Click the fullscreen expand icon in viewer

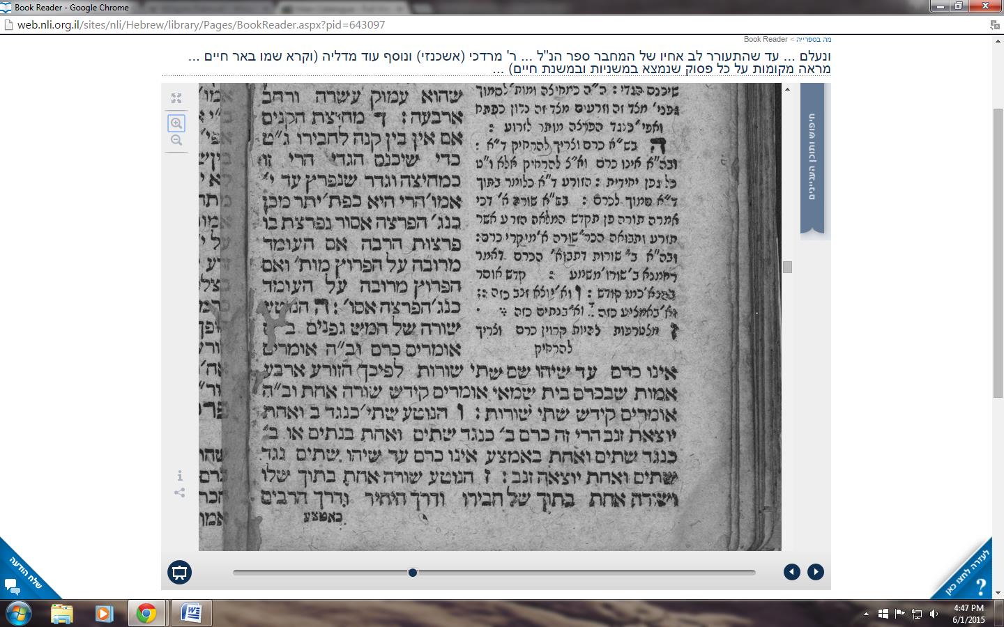[176, 98]
